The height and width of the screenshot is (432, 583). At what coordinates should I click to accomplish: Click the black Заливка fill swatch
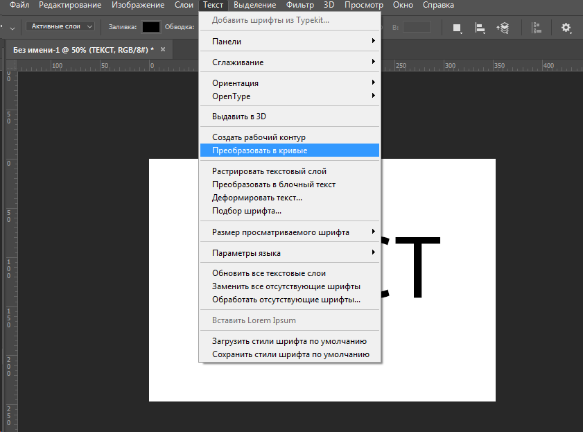click(151, 27)
